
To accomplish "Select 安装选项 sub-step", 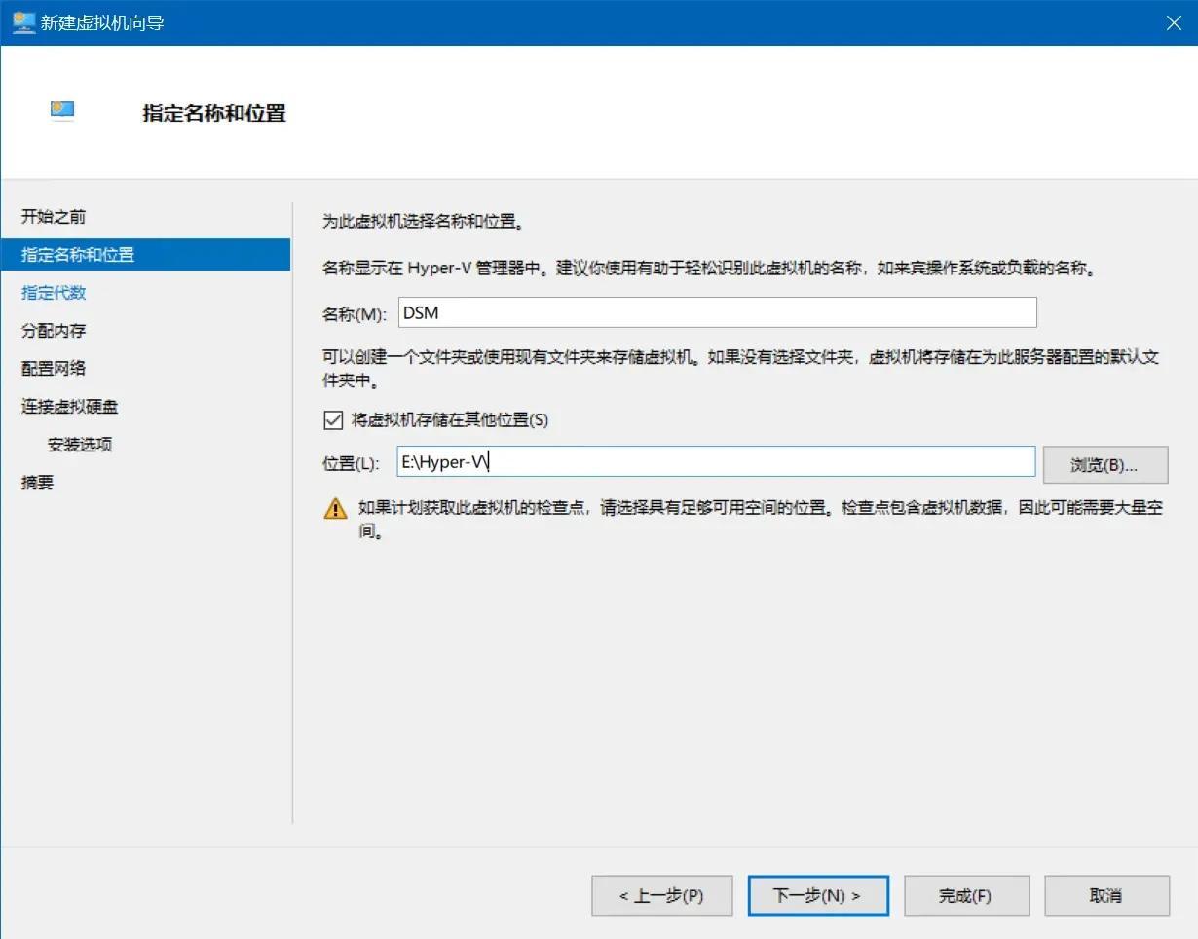I will (80, 445).
